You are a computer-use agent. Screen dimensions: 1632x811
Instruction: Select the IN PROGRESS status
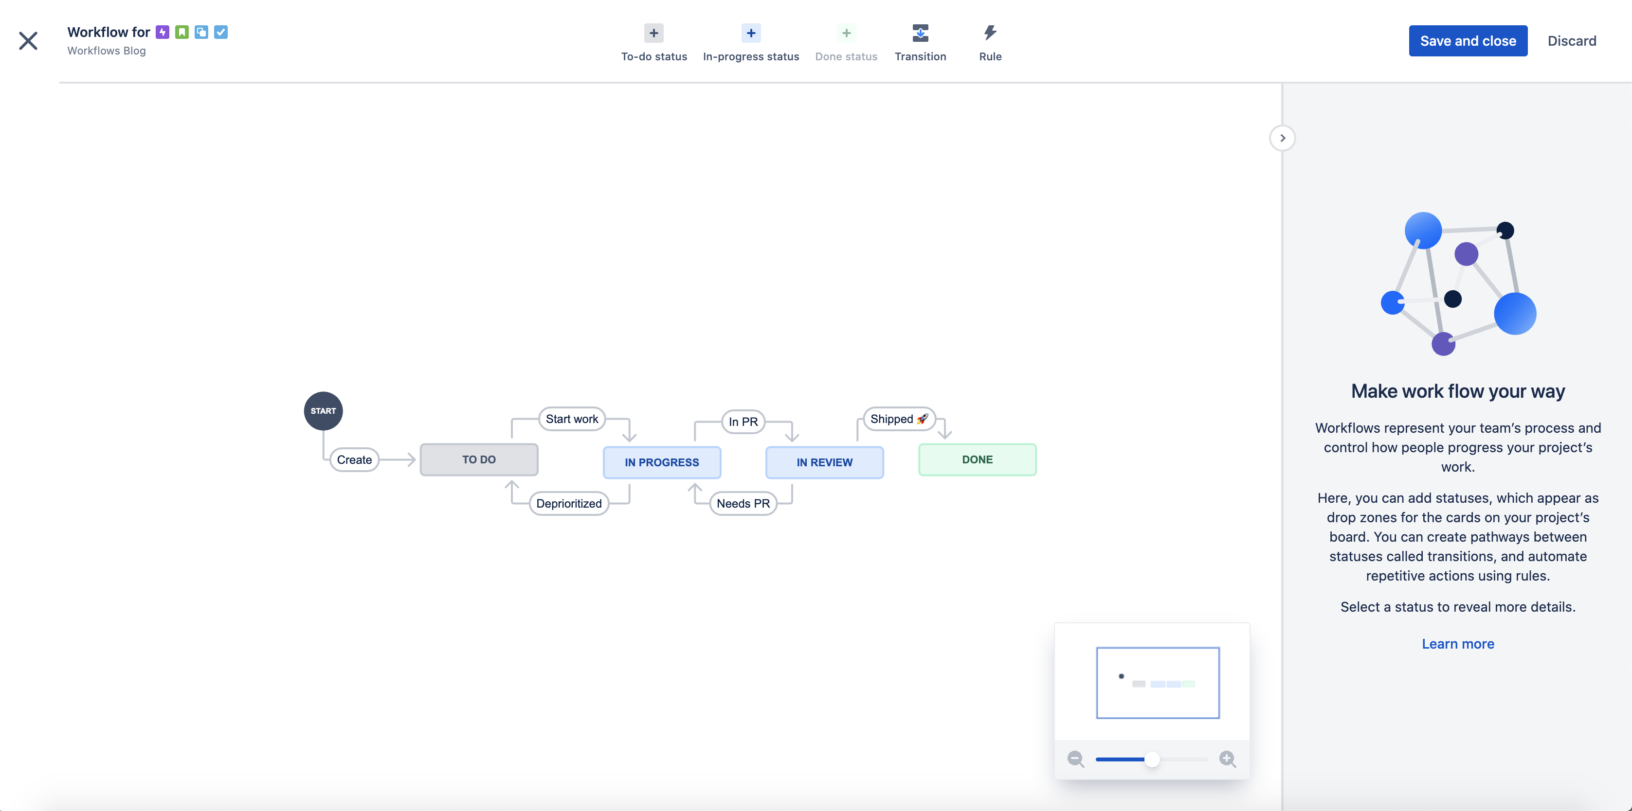coord(662,462)
